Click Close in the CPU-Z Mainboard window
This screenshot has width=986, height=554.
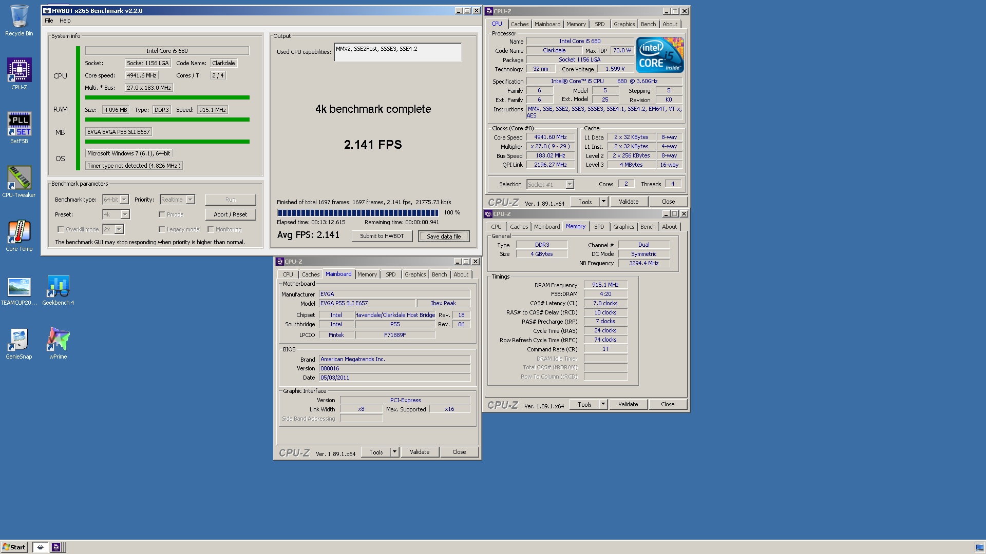pyautogui.click(x=459, y=452)
